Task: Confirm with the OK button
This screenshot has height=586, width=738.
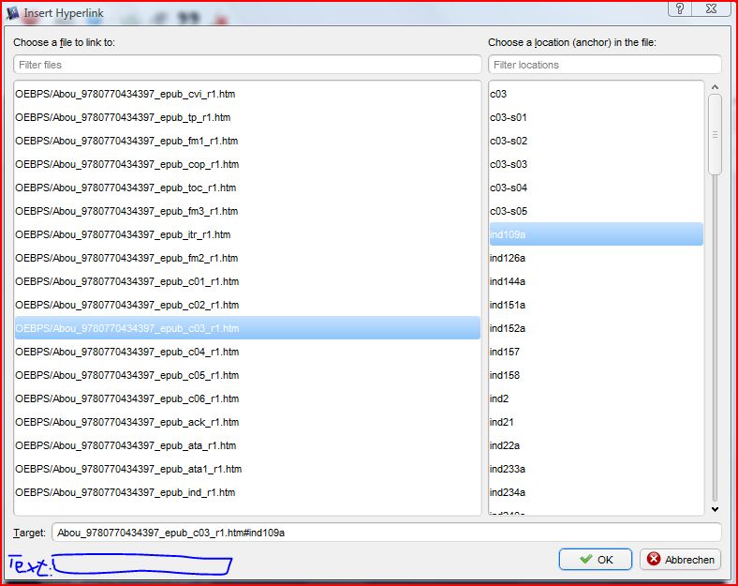Action: point(596,560)
